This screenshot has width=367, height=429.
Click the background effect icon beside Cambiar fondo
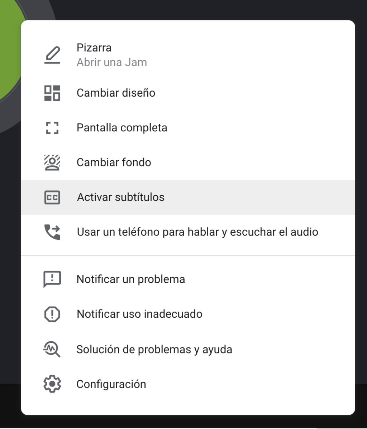tap(52, 162)
